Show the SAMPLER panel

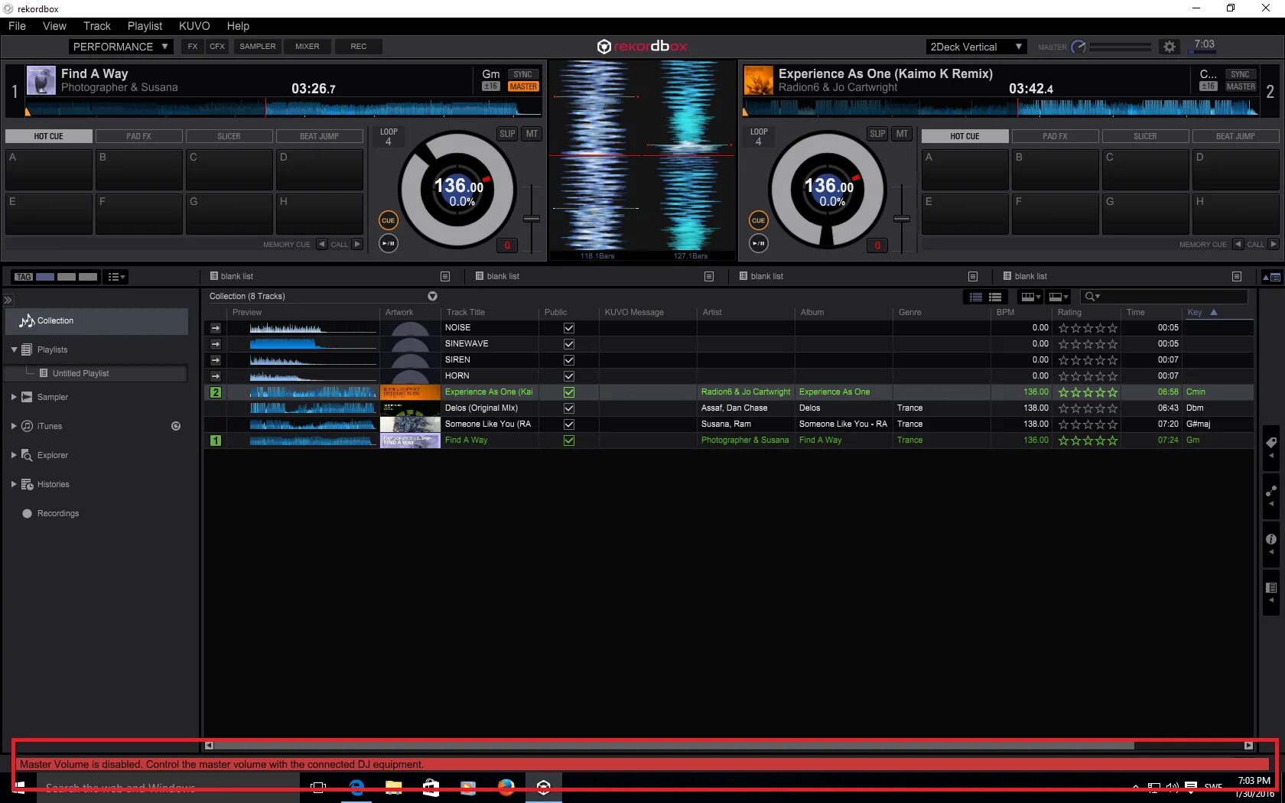258,47
